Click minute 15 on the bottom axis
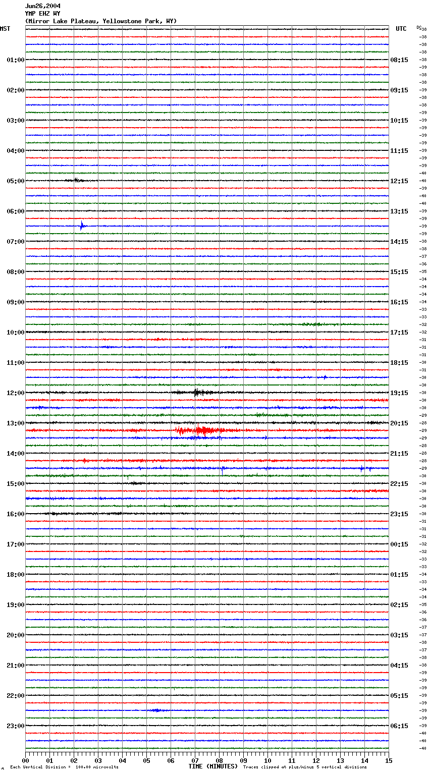 point(389,760)
